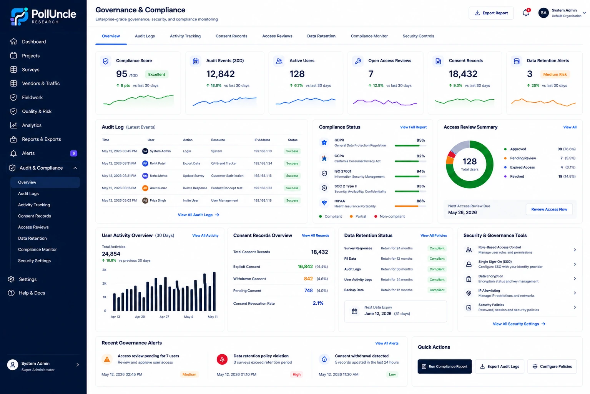Click the Active Users people icon
Image resolution: width=590 pixels, height=394 pixels.
point(279,61)
